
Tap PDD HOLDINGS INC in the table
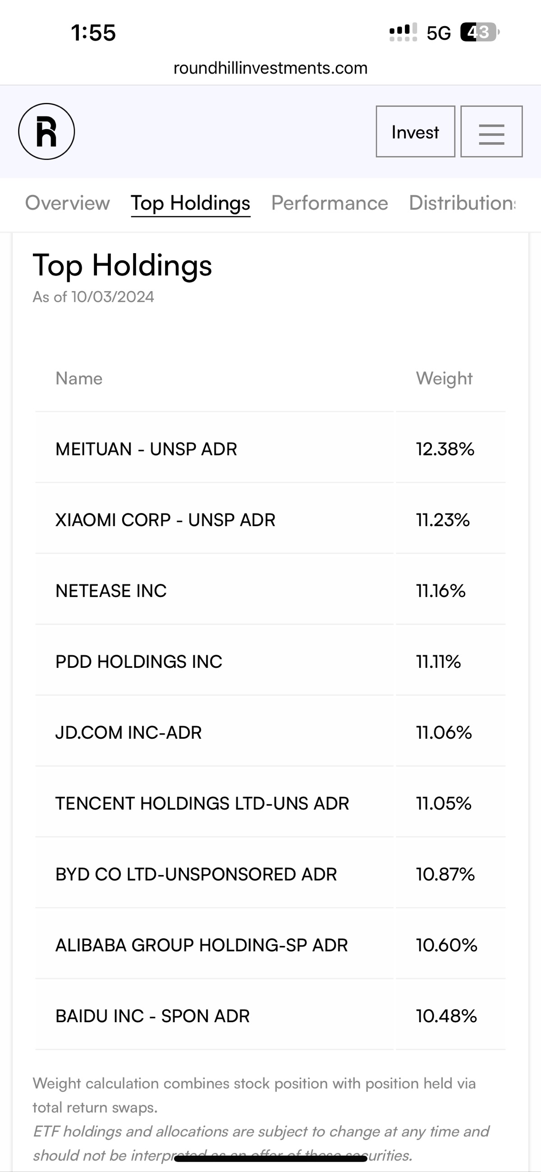coord(139,662)
